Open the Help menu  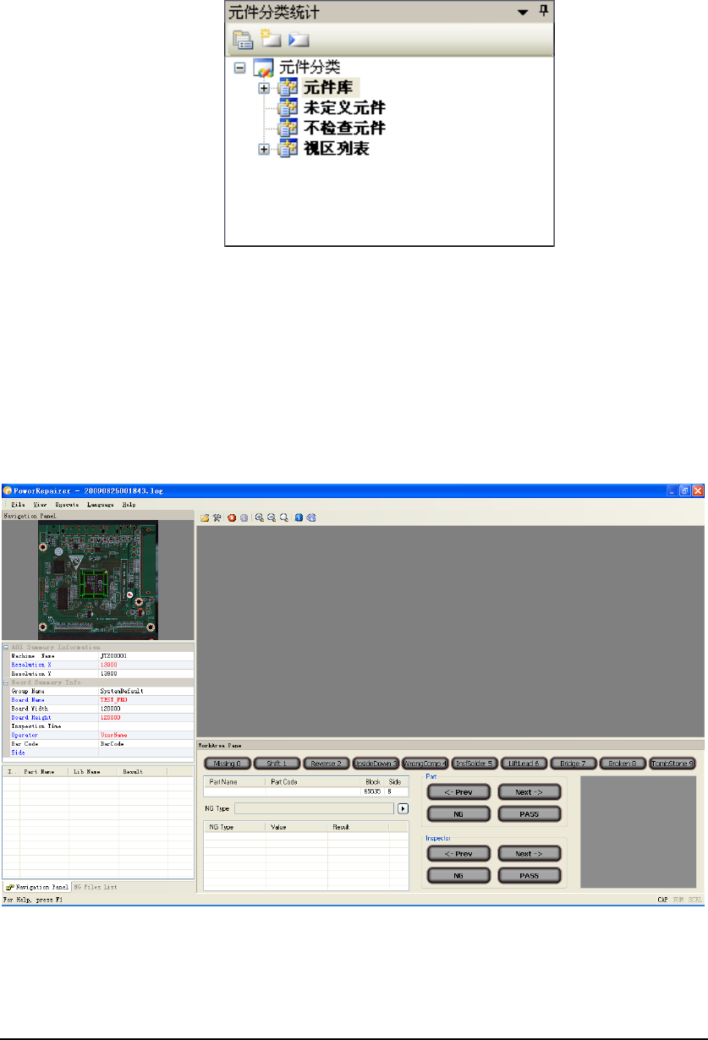tap(129, 504)
